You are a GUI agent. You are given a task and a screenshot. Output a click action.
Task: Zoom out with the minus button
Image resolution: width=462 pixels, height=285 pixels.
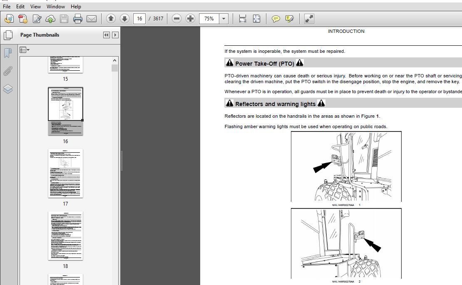[176, 19]
